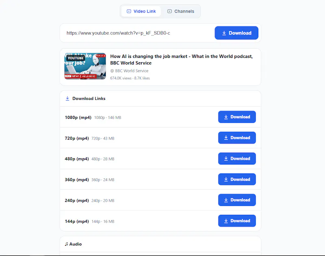Download the 144p (mp4) version
The image size is (325, 256).
237,221
